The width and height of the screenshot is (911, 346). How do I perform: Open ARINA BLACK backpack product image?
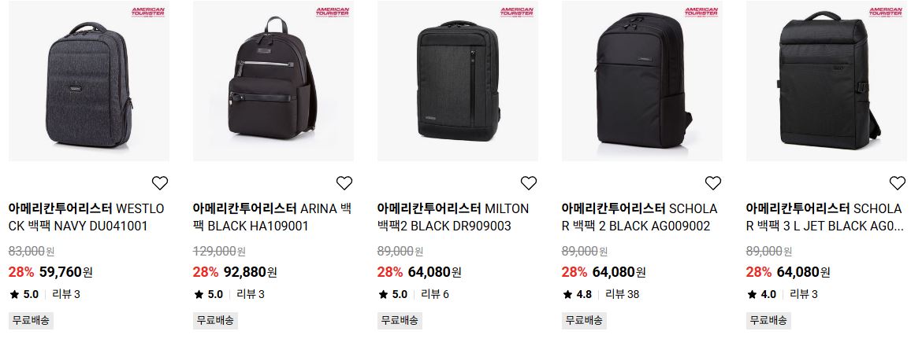pos(273,80)
